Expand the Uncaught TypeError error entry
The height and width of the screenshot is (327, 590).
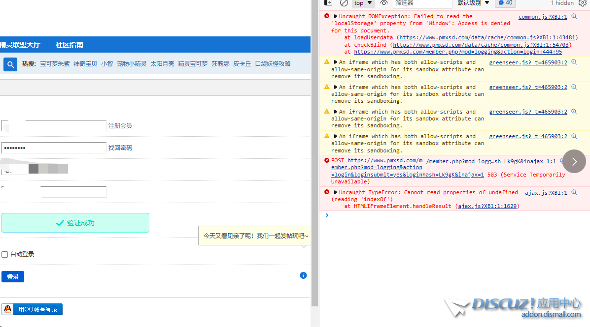pyautogui.click(x=336, y=193)
